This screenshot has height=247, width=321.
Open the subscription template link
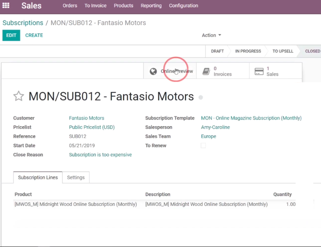(x=251, y=118)
